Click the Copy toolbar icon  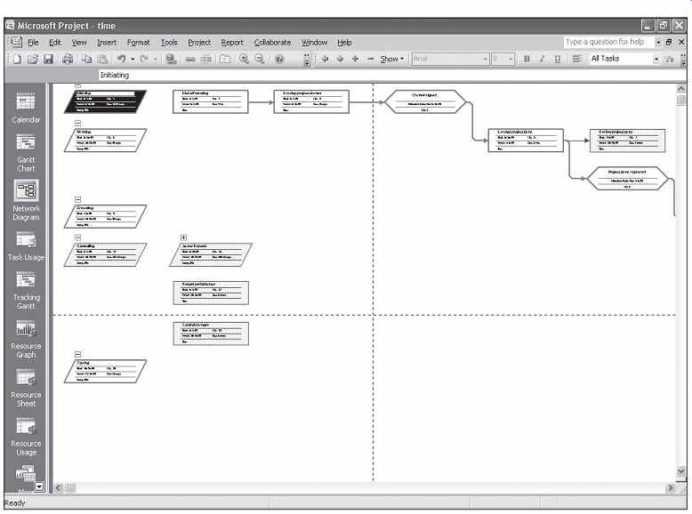click(x=86, y=59)
